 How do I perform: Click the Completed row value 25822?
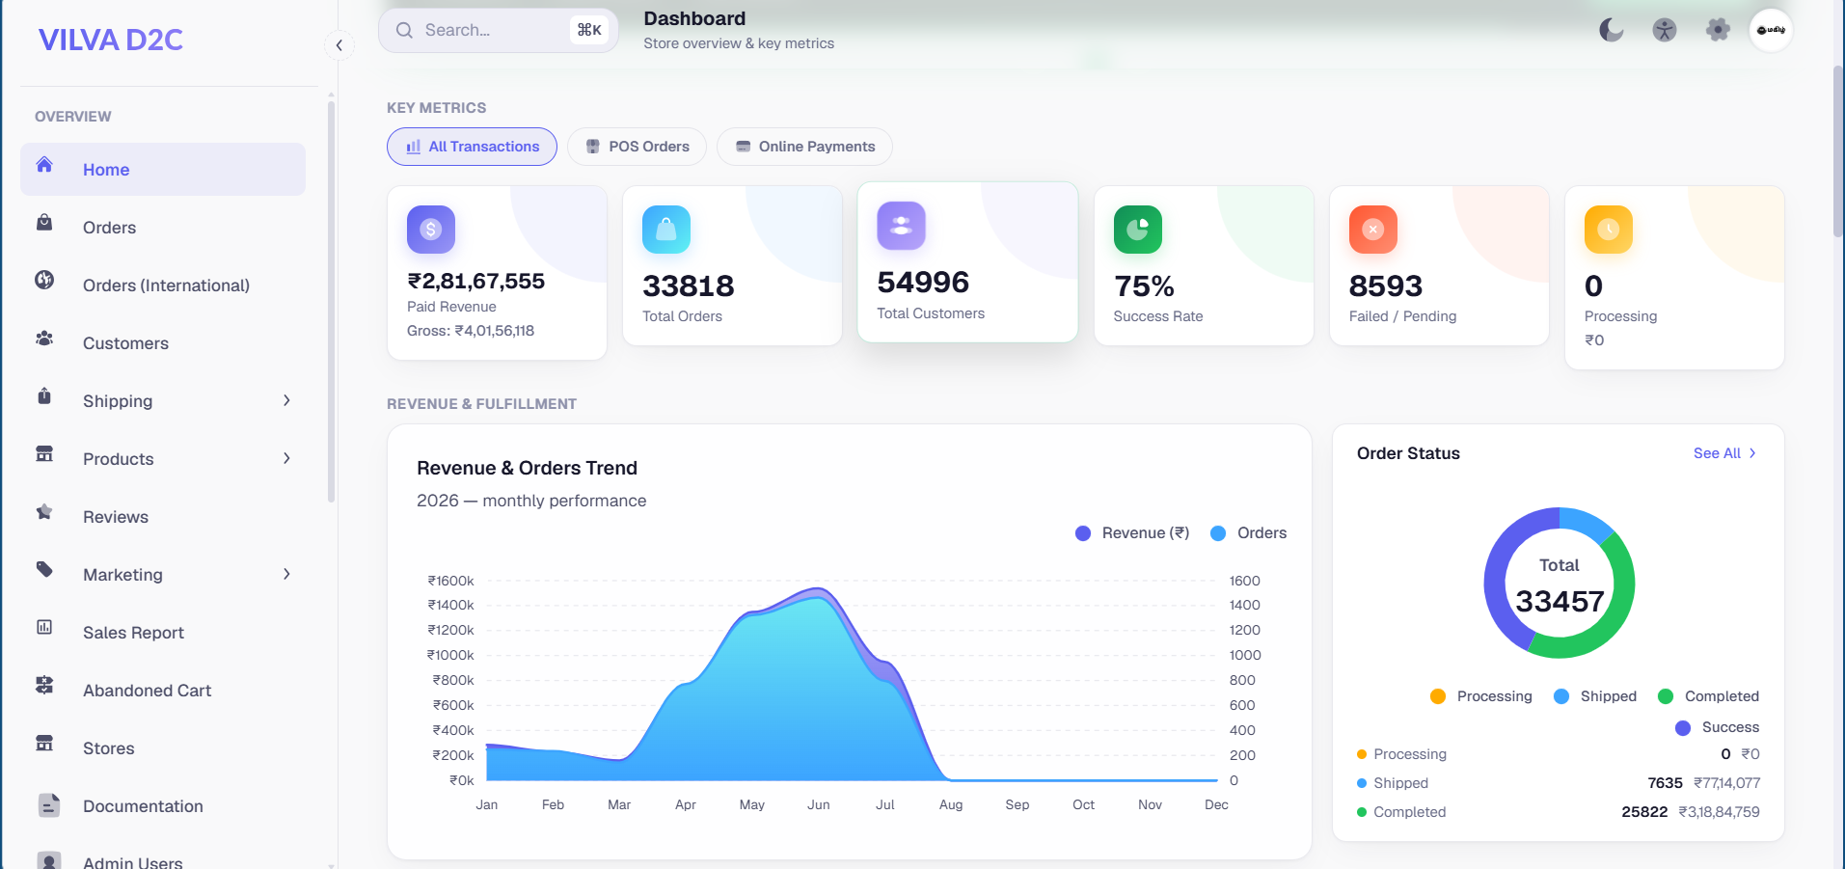click(1644, 812)
